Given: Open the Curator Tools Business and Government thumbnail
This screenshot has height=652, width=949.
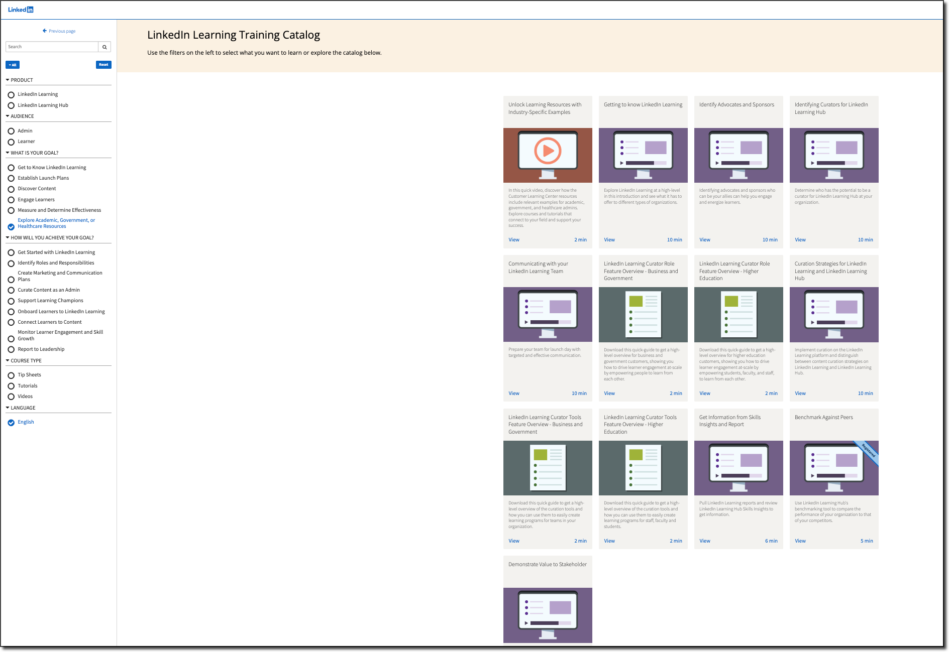Looking at the screenshot, I should pyautogui.click(x=548, y=468).
